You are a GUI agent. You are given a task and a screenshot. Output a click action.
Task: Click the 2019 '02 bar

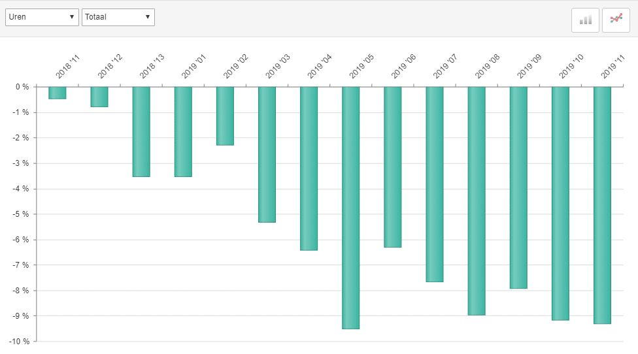[x=225, y=116]
